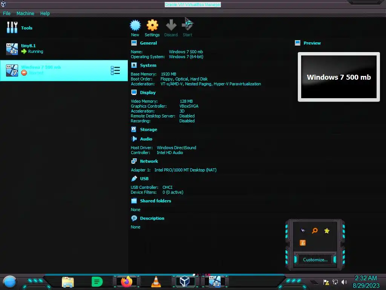Click the orange magnifier tray icon
The height and width of the screenshot is (290, 386).
(x=315, y=231)
